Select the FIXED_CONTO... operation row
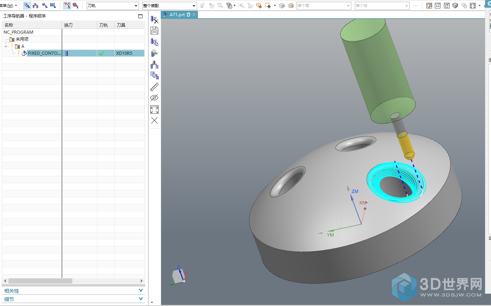The width and height of the screenshot is (491, 306). point(44,53)
